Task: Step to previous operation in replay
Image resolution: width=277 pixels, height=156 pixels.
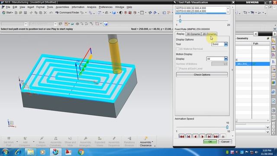Action: [x=189, y=136]
